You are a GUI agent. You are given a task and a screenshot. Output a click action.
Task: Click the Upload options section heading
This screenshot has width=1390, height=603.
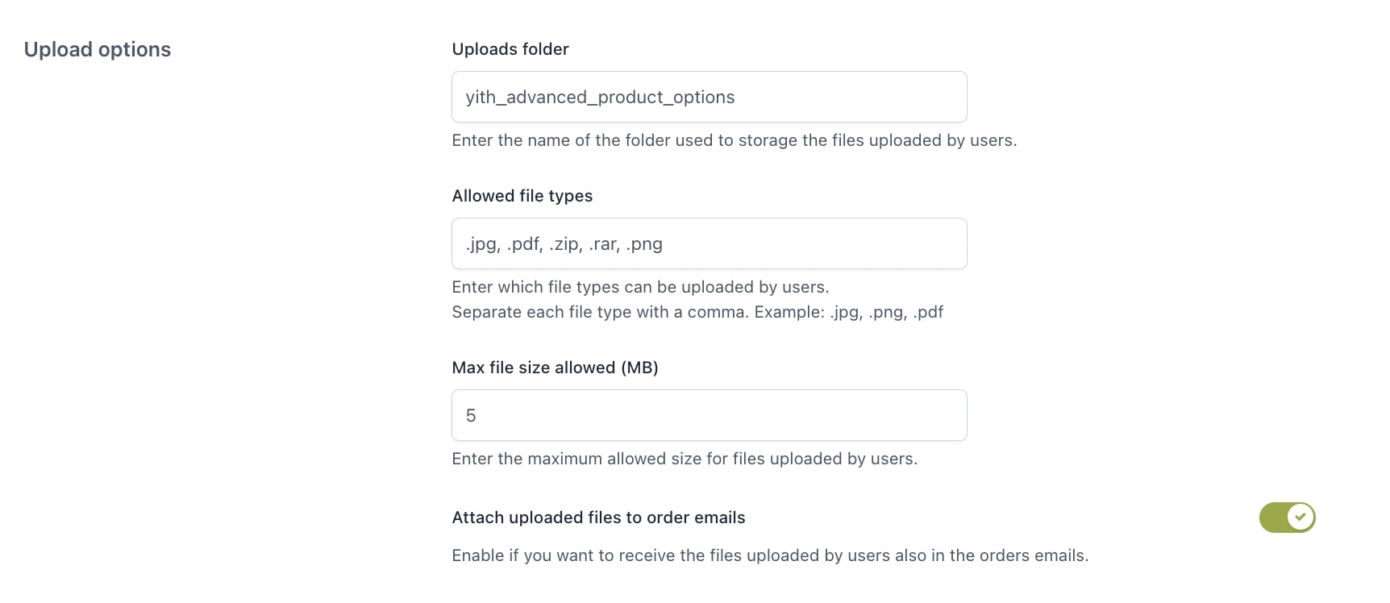[x=98, y=49]
